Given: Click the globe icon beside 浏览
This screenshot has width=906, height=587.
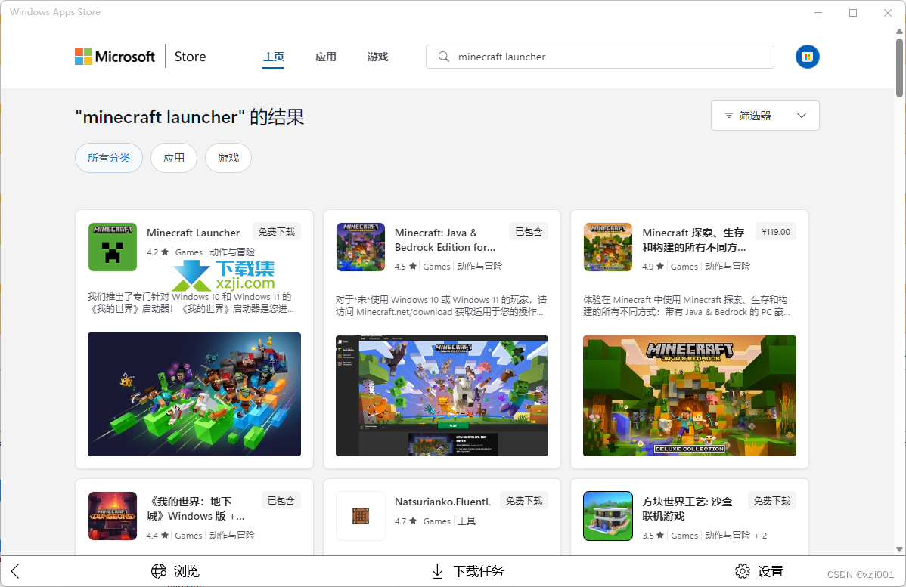Looking at the screenshot, I should (159, 571).
